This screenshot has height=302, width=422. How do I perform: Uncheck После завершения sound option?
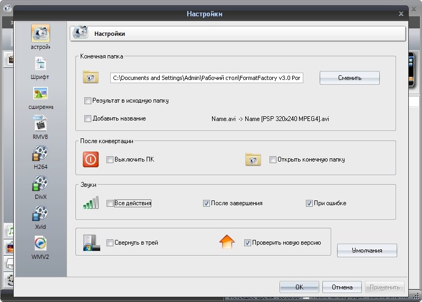point(206,203)
